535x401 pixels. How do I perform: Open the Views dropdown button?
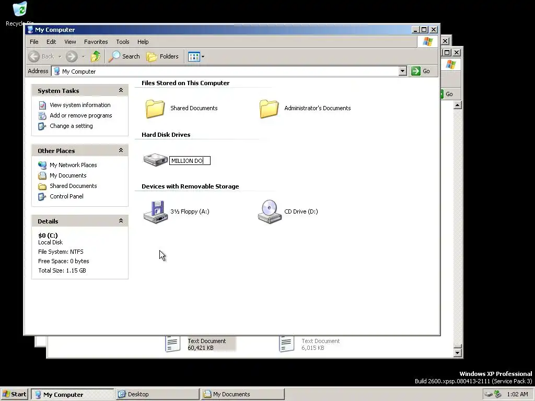tap(196, 56)
